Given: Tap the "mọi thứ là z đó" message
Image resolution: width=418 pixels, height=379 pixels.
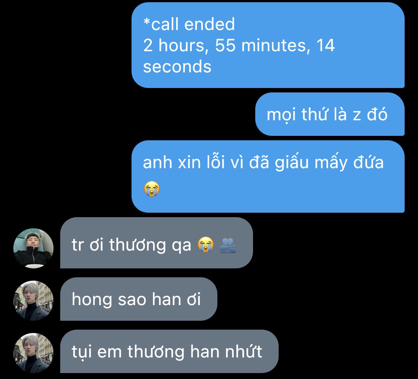Looking at the screenshot, I should click(x=330, y=114).
